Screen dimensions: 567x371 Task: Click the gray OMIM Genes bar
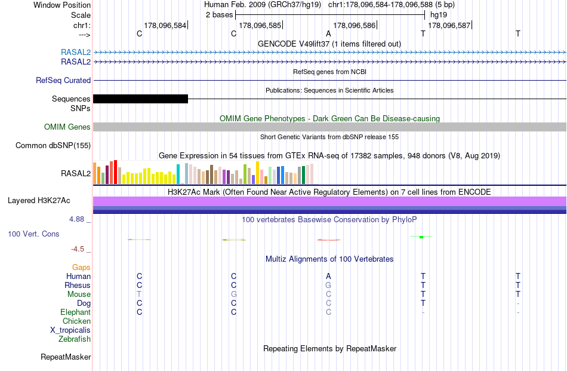coord(329,127)
